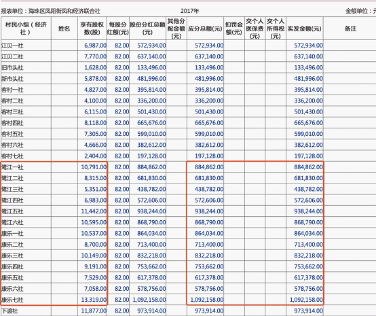Screen dimensions: 376x316
Task: Click the 每股分红额(元) header
Action: (x=118, y=29)
